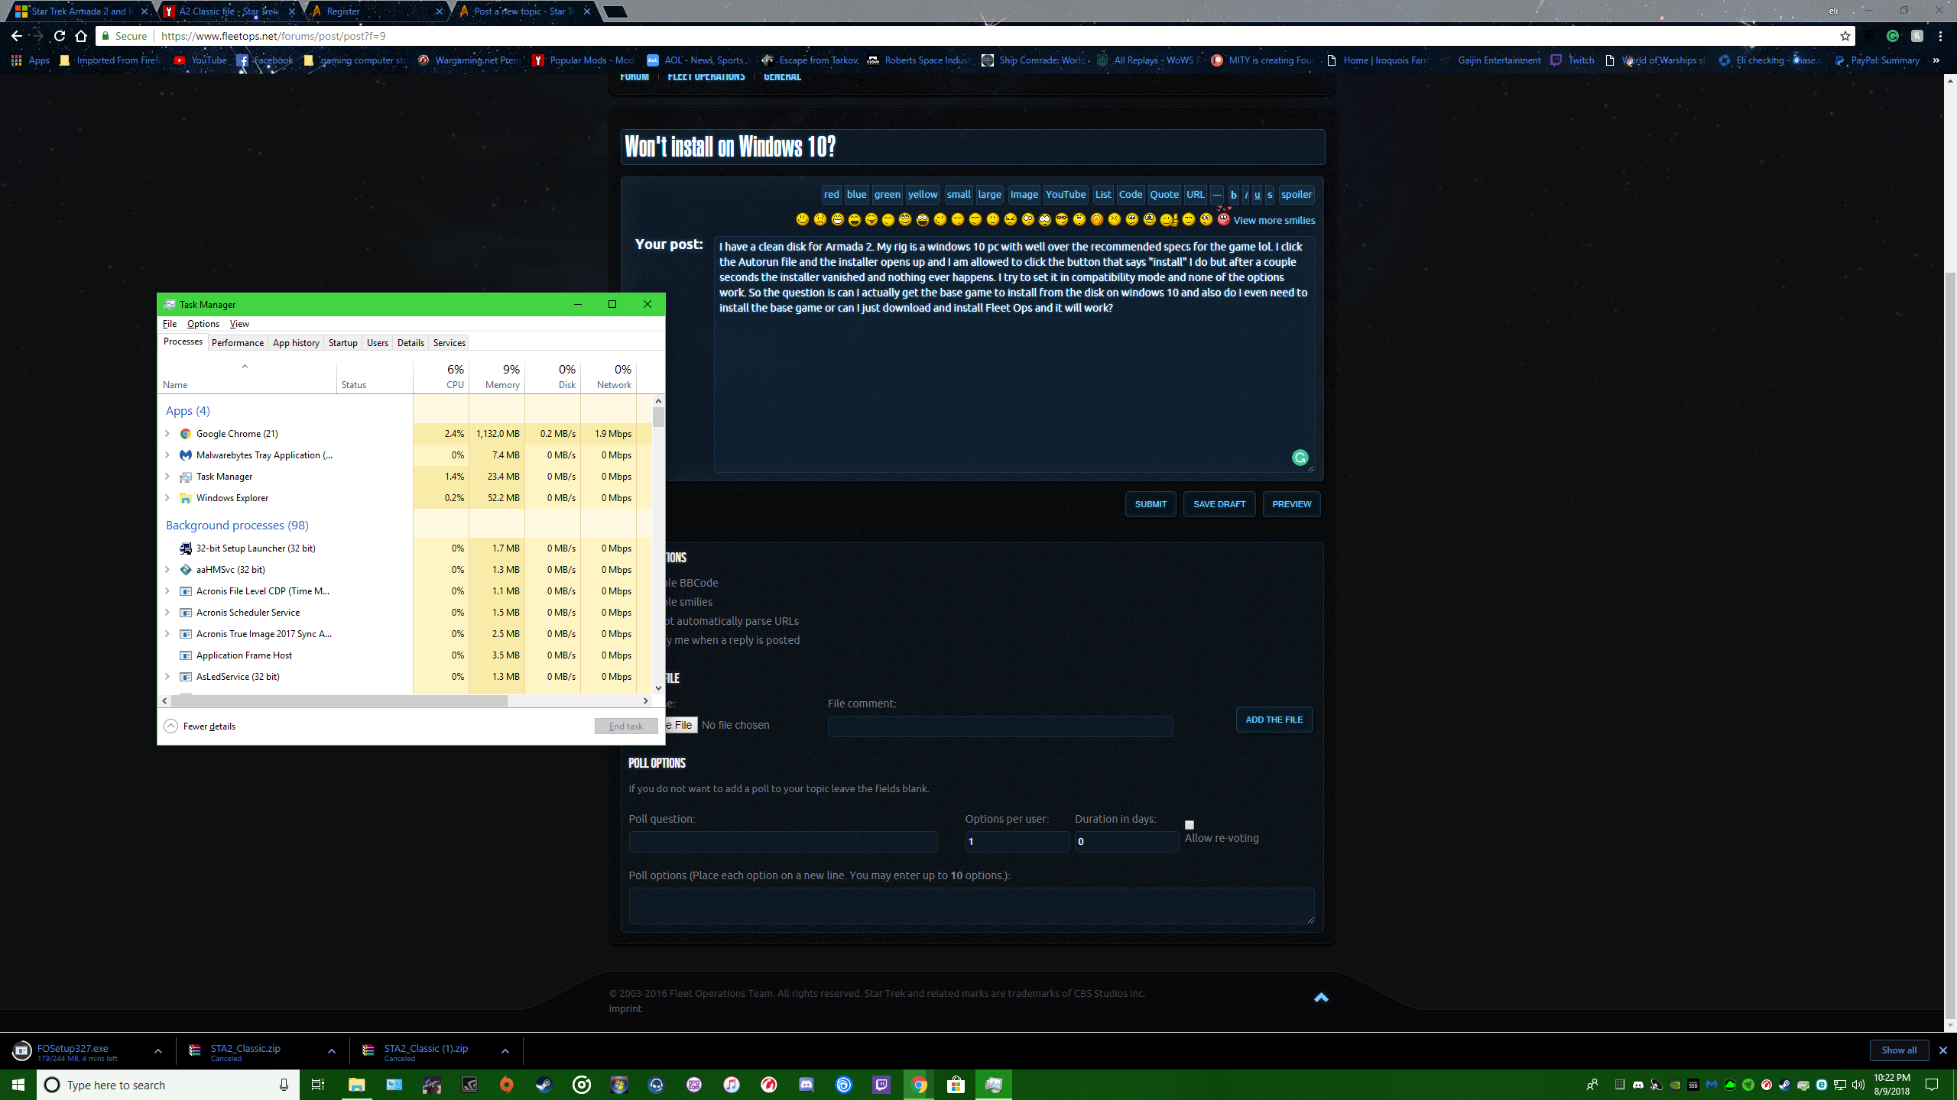Click the scroll-to-top arrow in footer
This screenshot has height=1100, width=1957.
1321,998
